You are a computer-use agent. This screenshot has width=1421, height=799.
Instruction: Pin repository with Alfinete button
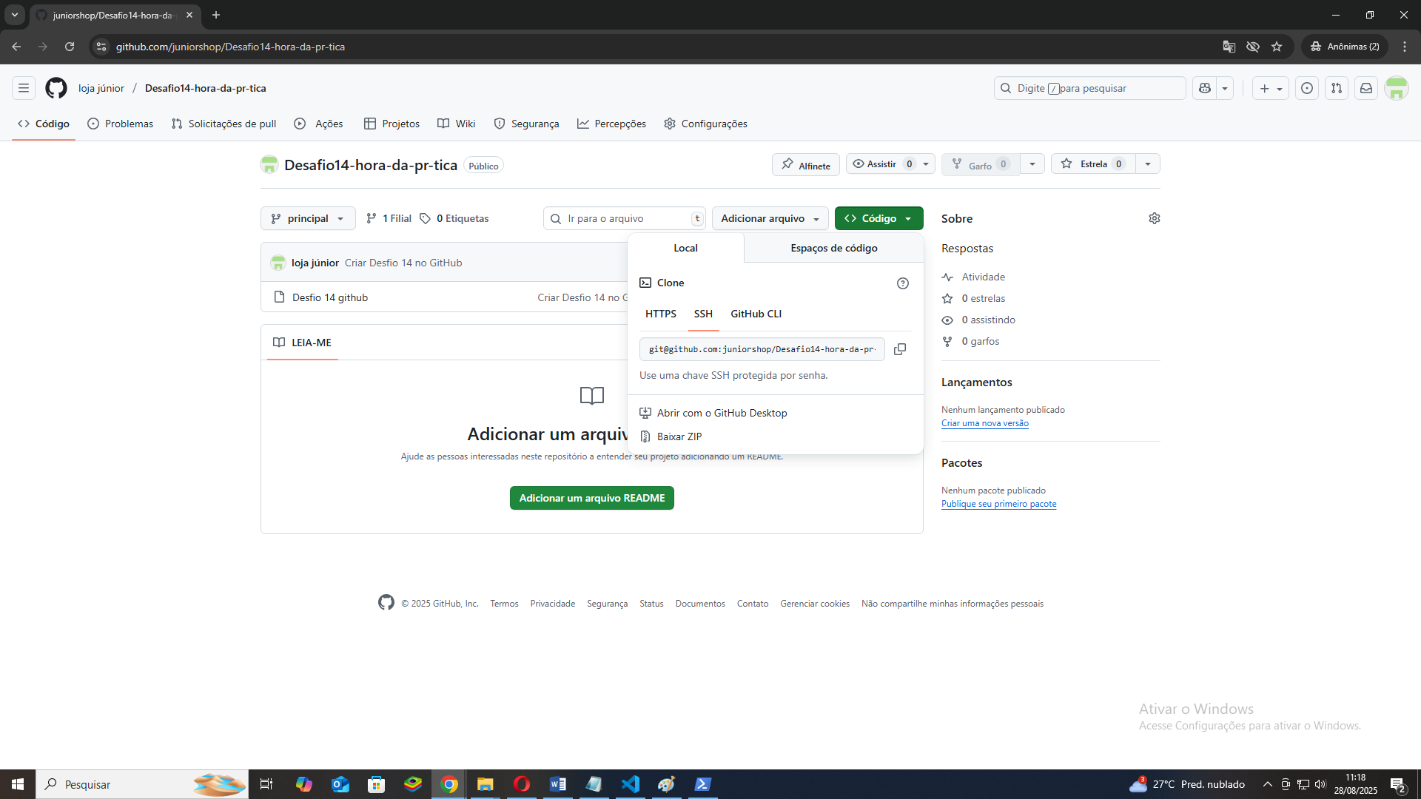coord(806,165)
